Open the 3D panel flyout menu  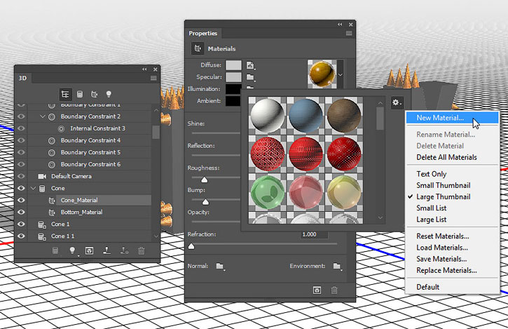point(153,78)
